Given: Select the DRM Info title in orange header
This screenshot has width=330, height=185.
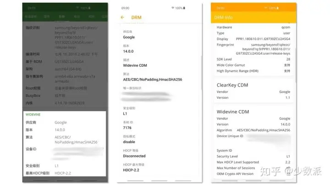Looking at the screenshot, I should pos(223,17).
